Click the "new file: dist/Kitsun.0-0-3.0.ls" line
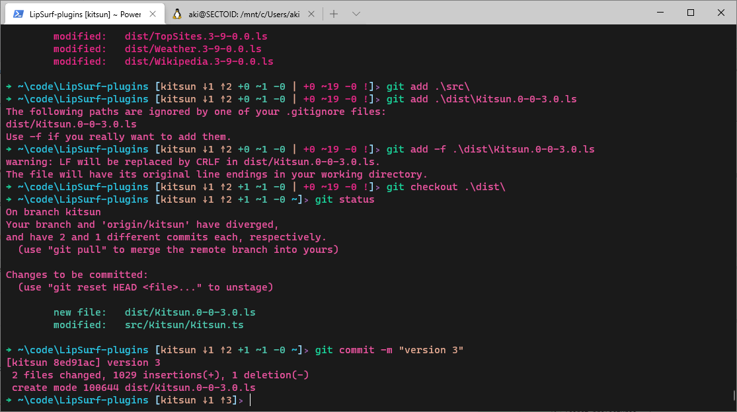Image resolution: width=737 pixels, height=412 pixels. pyautogui.click(x=154, y=312)
